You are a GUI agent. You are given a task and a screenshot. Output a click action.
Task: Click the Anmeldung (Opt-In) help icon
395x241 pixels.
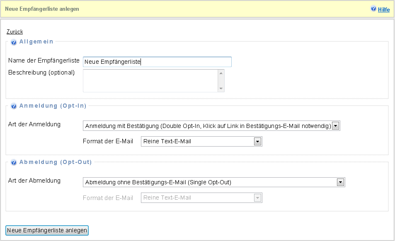click(x=14, y=106)
